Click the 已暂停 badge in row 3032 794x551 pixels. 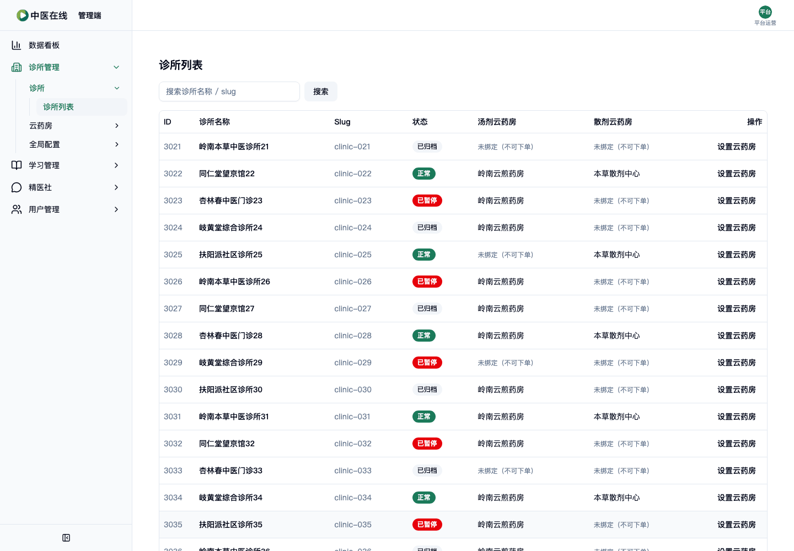pos(427,444)
